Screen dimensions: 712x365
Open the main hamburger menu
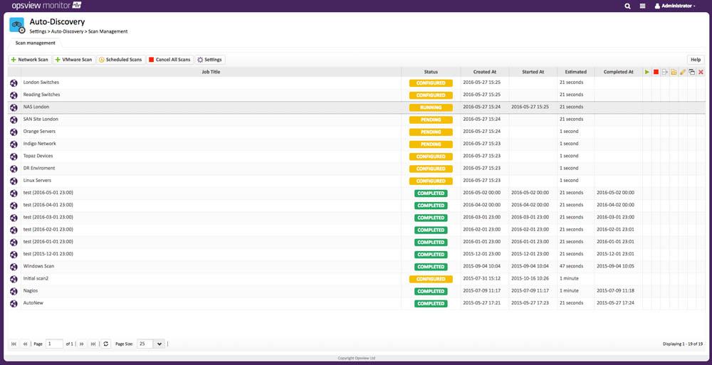point(642,6)
